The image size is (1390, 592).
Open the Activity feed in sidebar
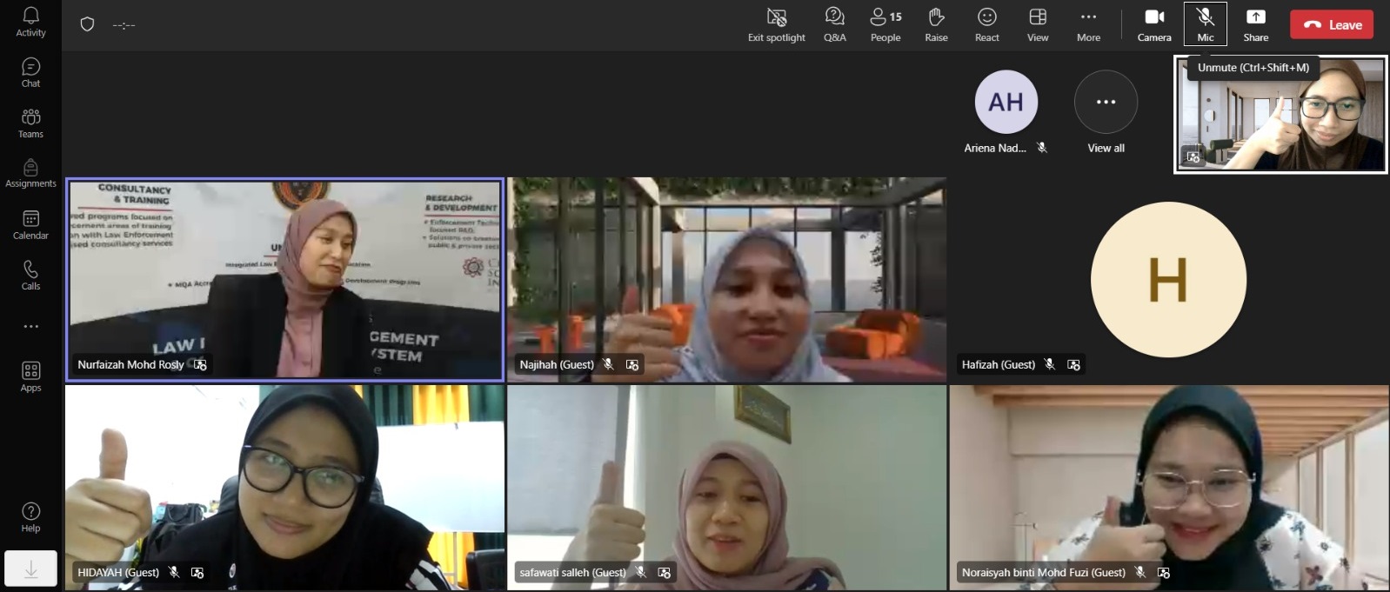coord(30,23)
